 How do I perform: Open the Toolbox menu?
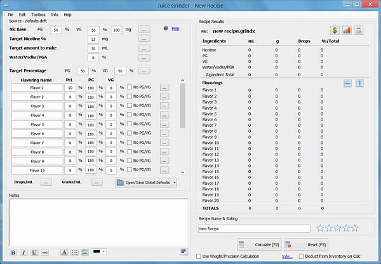pyautogui.click(x=38, y=15)
